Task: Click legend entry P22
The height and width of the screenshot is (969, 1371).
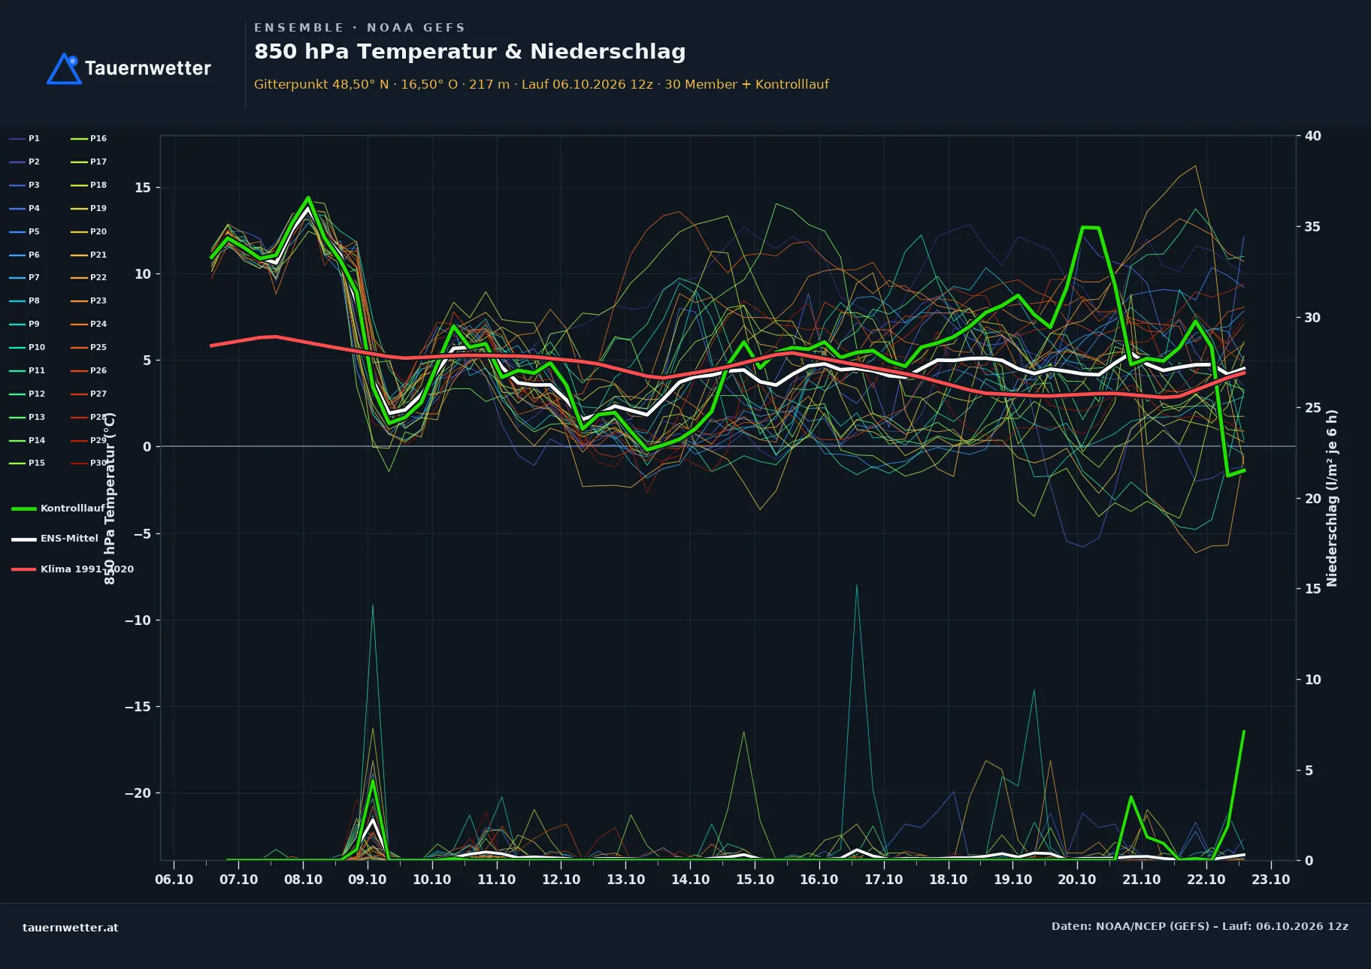Action: click(x=89, y=277)
